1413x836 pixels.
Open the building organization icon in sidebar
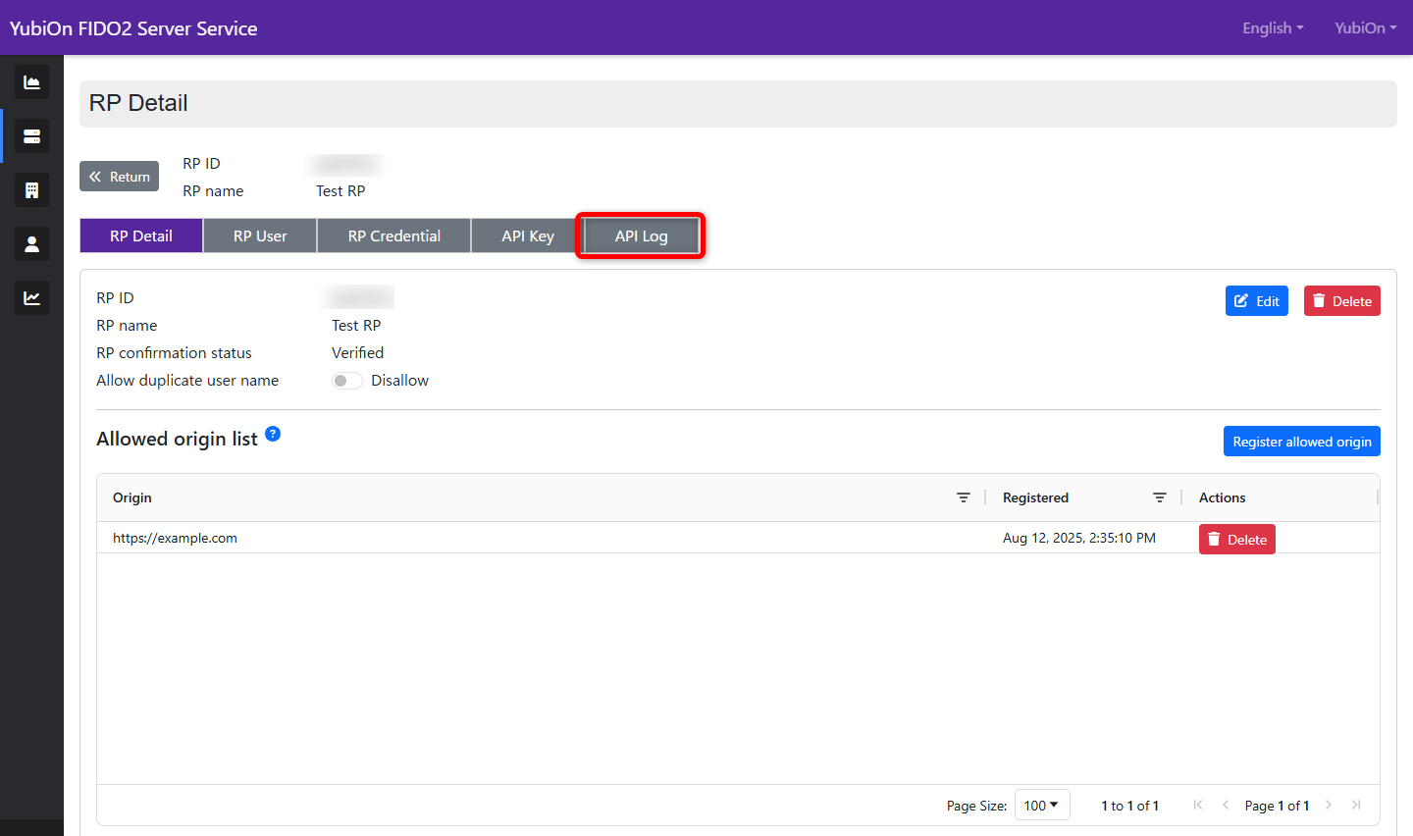pyautogui.click(x=31, y=190)
